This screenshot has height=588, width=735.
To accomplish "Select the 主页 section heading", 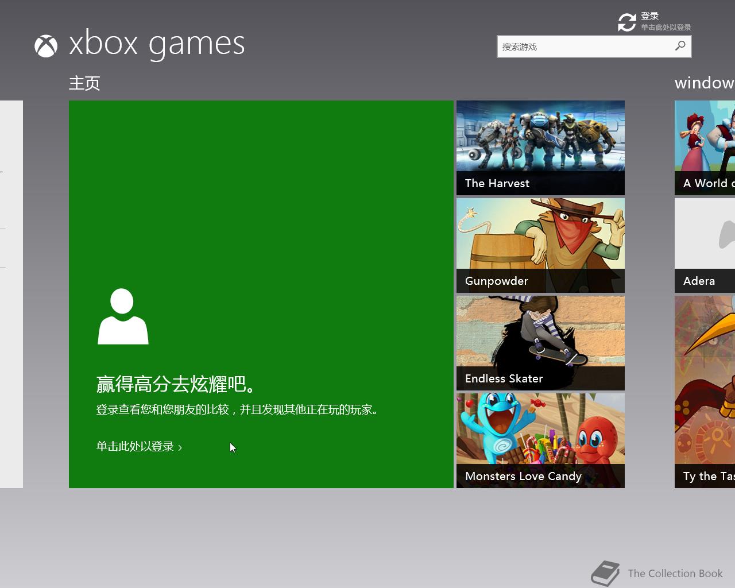I will click(84, 83).
